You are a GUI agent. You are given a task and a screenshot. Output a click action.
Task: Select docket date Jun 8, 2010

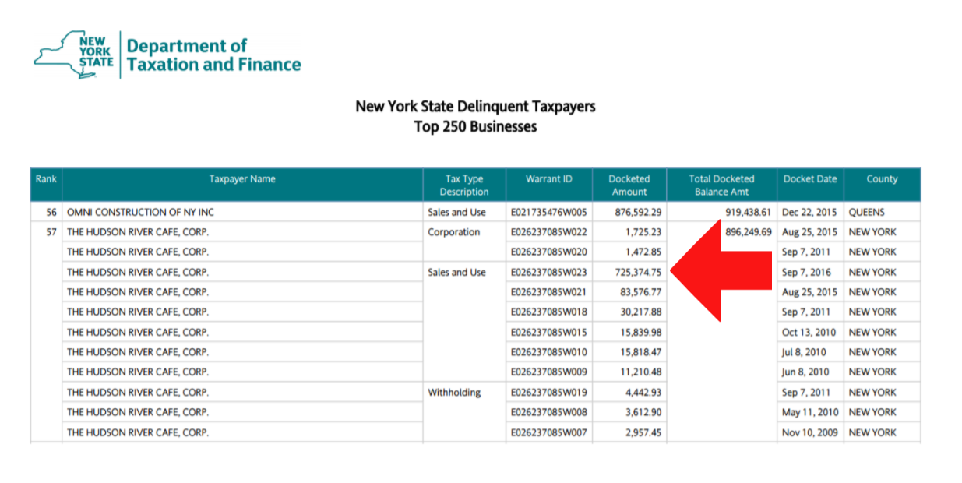805,372
